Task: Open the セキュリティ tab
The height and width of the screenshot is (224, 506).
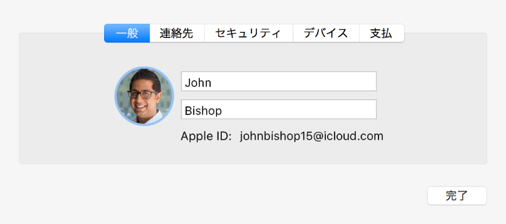Action: point(249,33)
